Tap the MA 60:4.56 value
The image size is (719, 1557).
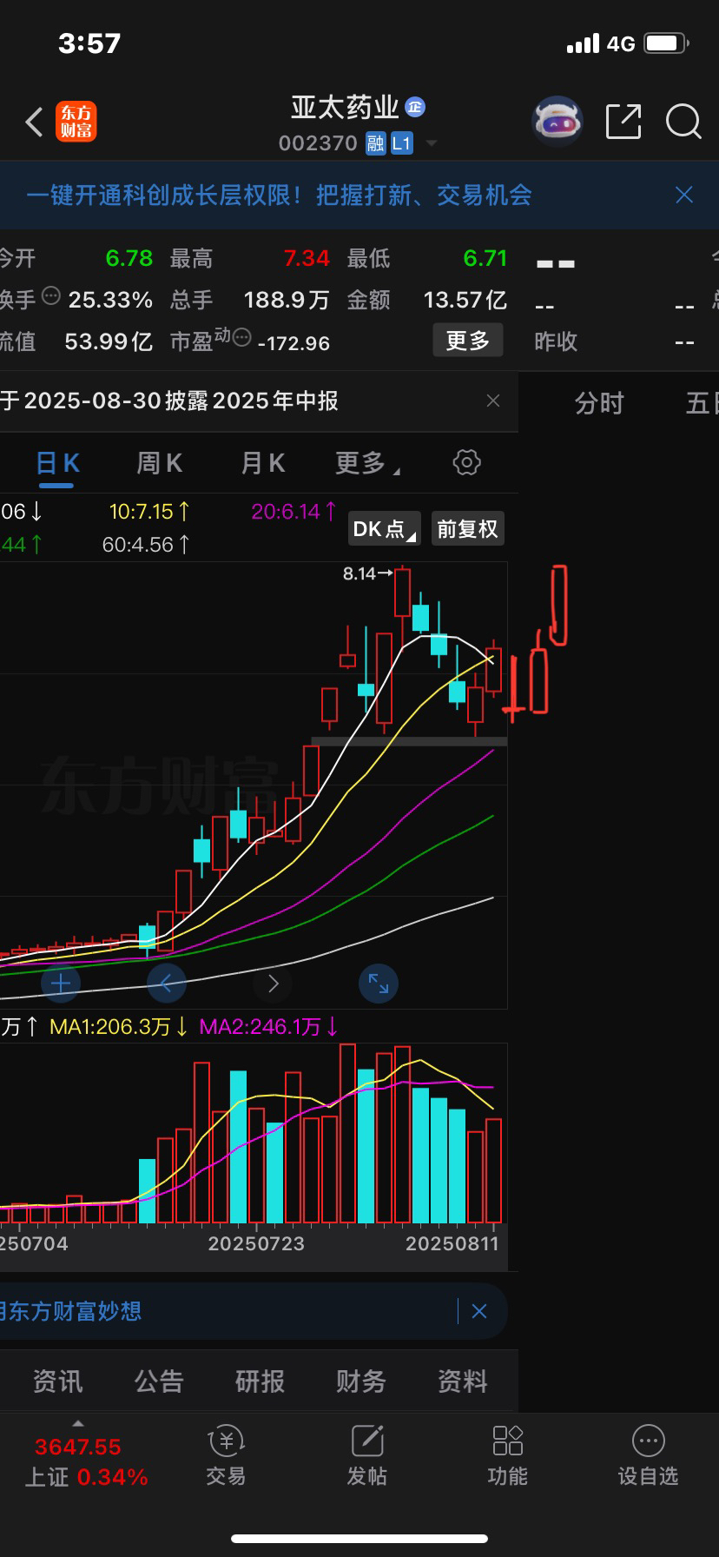coord(146,545)
